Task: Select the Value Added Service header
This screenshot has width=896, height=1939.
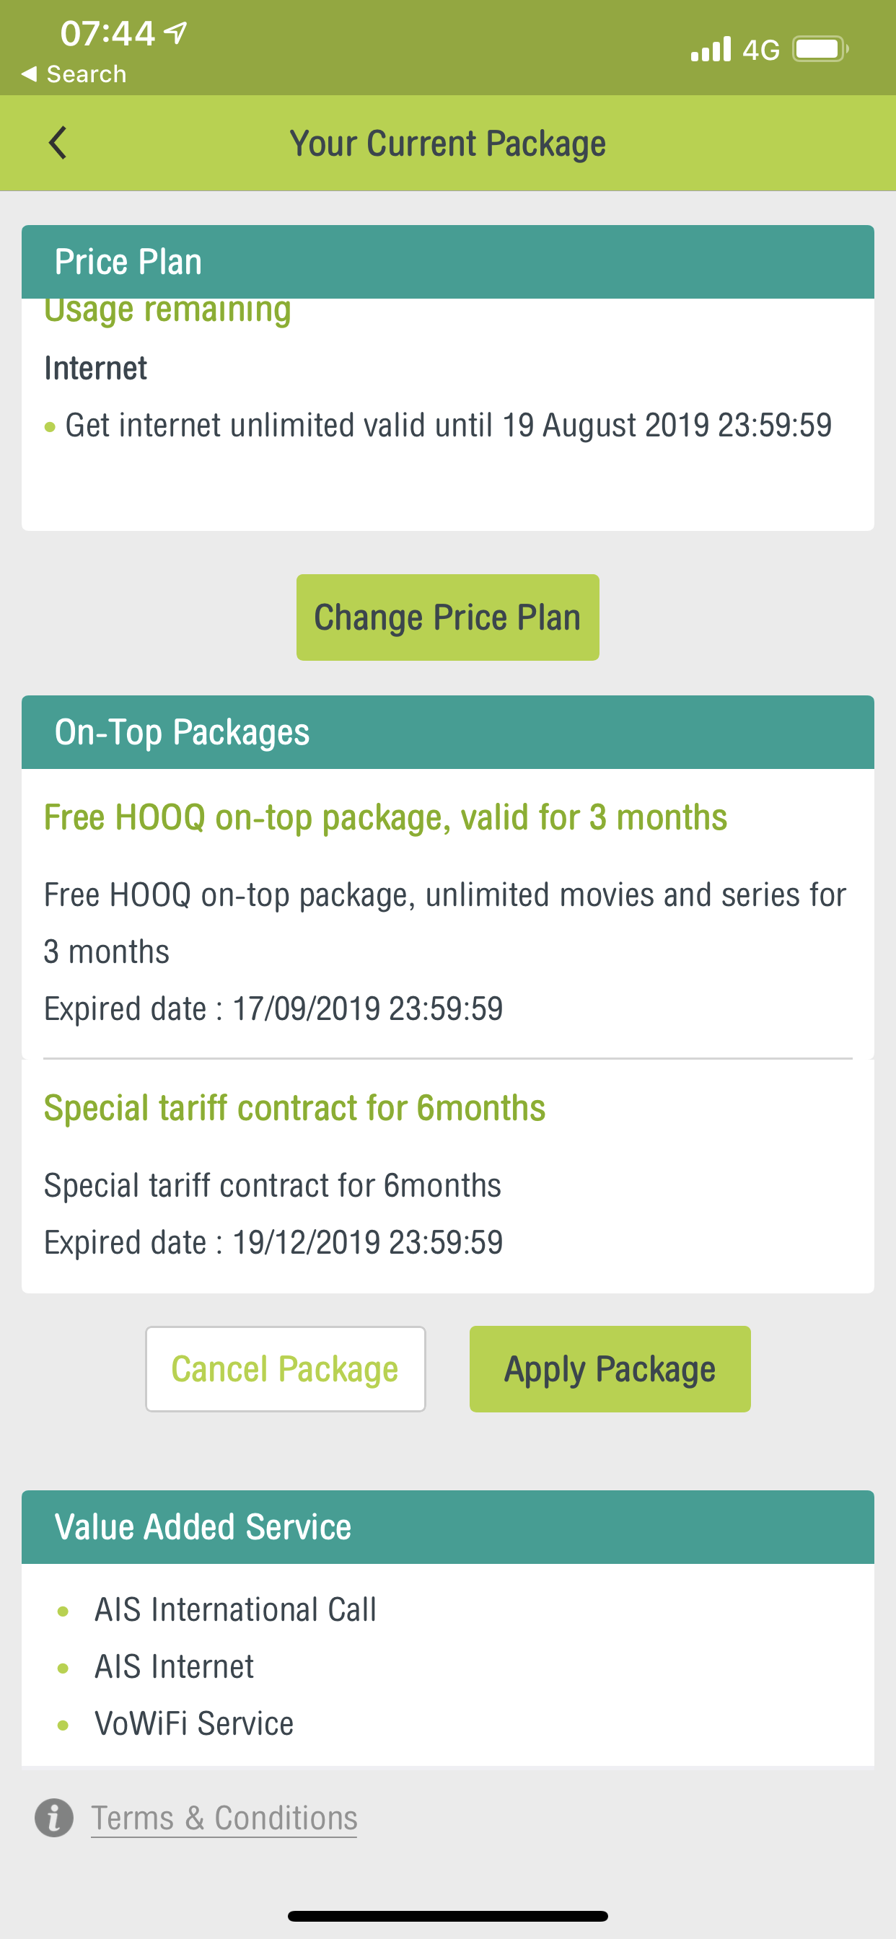Action: [x=203, y=1526]
